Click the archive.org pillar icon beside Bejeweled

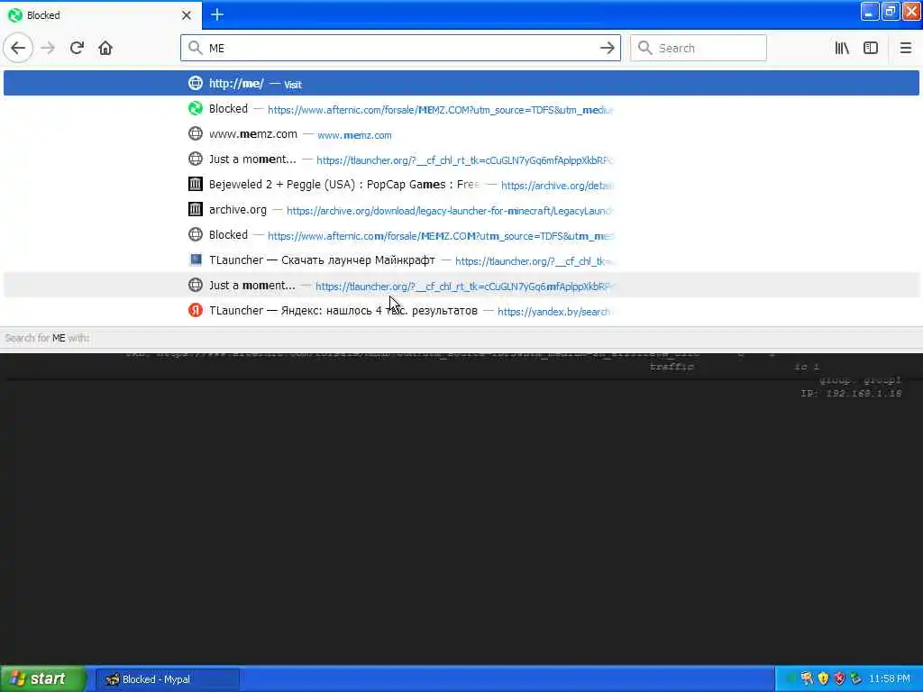[196, 184]
